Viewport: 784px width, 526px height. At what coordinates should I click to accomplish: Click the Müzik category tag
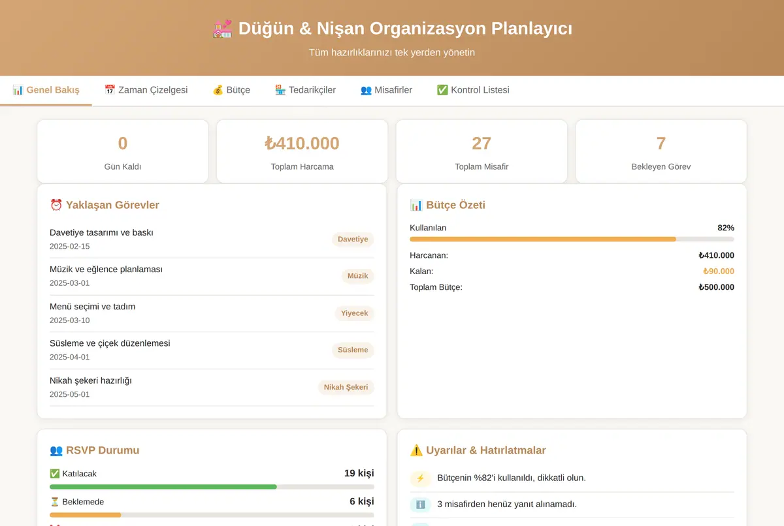(x=357, y=276)
